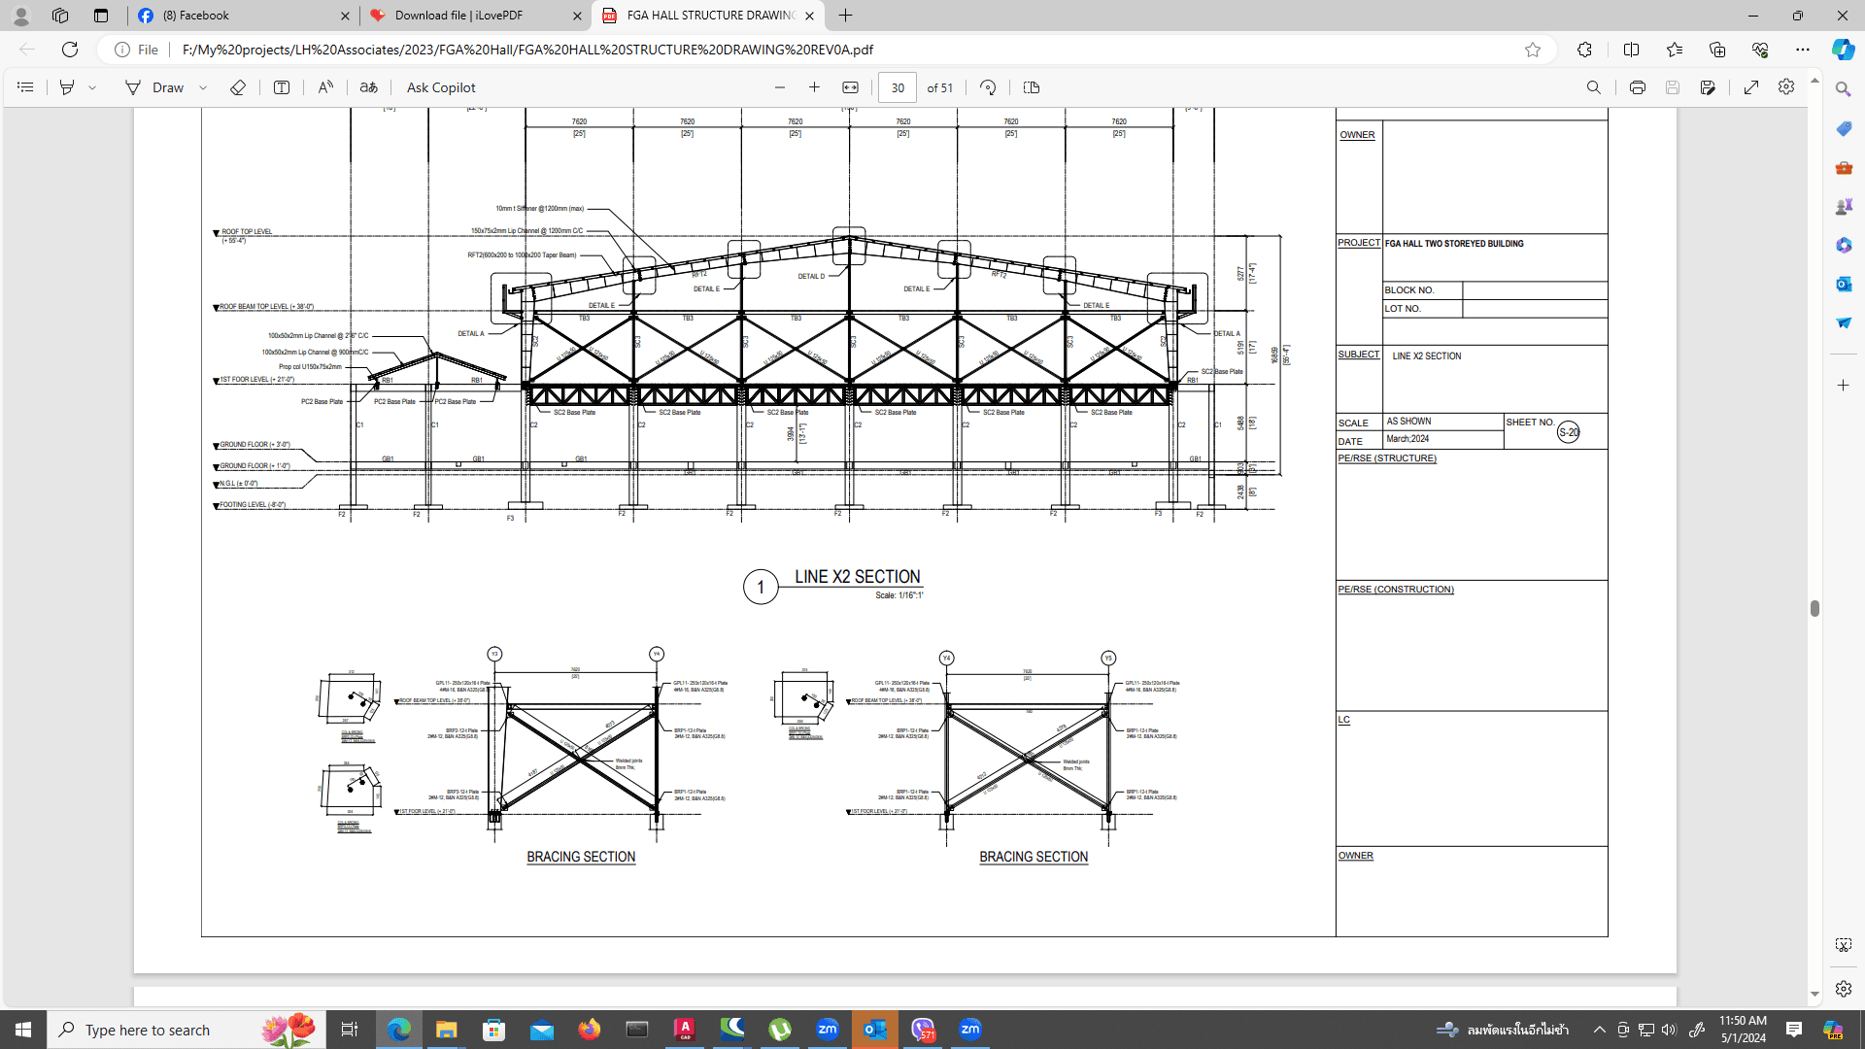Click the page number input field
The image size is (1865, 1049).
898,87
